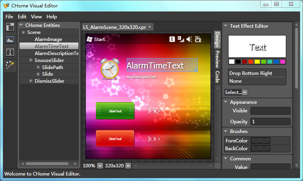Viewport: 303px width, 181px height.
Task: Open the Select... effect dropdown
Action: point(245,92)
